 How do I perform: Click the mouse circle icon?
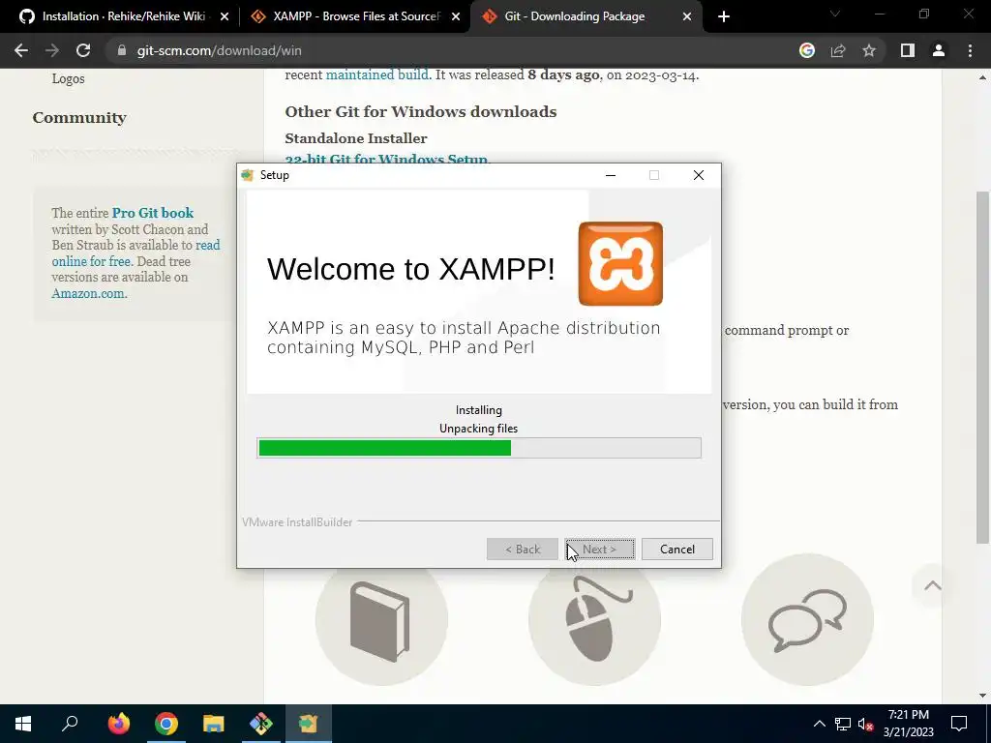tap(595, 620)
